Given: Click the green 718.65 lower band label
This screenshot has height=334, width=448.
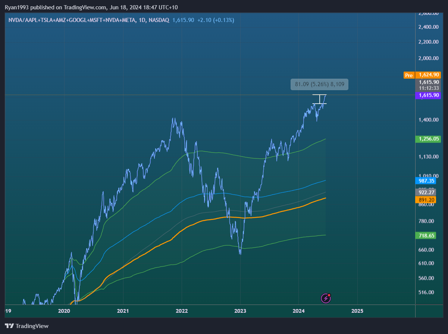Looking at the screenshot, I should [425, 236].
